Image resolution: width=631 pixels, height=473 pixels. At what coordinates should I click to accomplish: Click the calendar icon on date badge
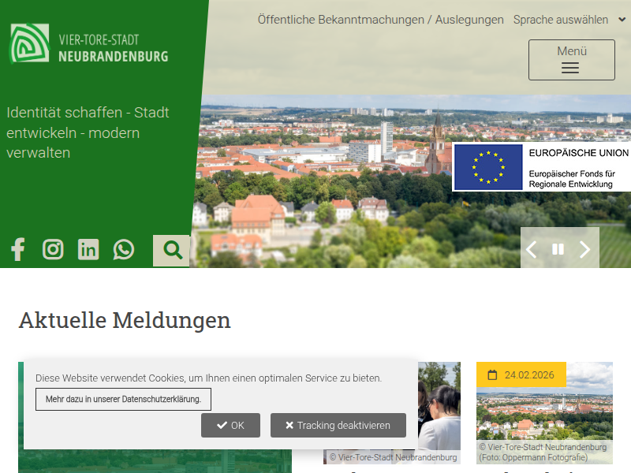click(x=492, y=375)
